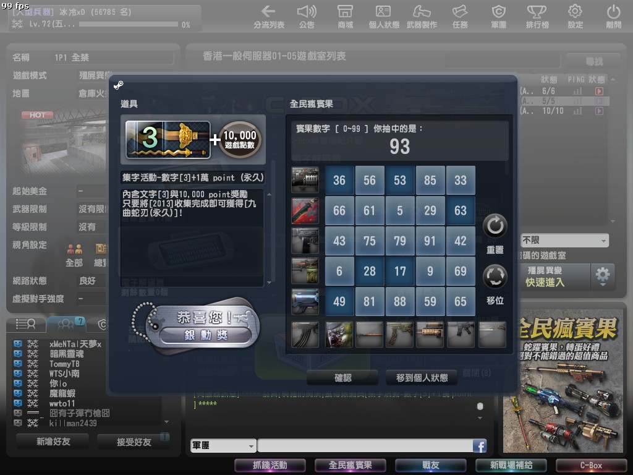Click the 10,000 遊戲點數 reward badge
The width and height of the screenshot is (633, 475).
pyautogui.click(x=240, y=139)
